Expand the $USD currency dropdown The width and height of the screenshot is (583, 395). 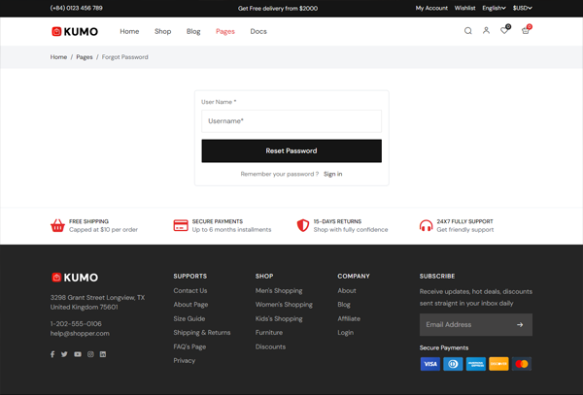(522, 8)
